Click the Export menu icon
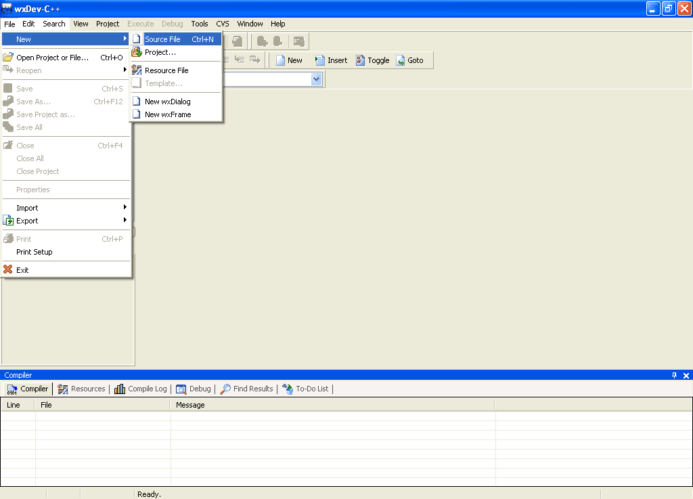 (x=8, y=220)
